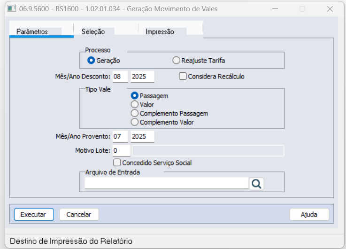Focus the Ano Provento year field

pos(142,136)
